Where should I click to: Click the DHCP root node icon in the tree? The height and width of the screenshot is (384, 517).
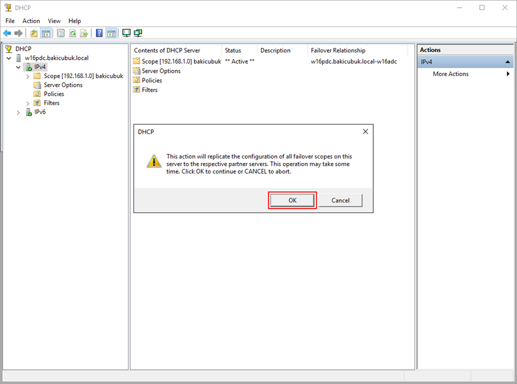pos(9,49)
